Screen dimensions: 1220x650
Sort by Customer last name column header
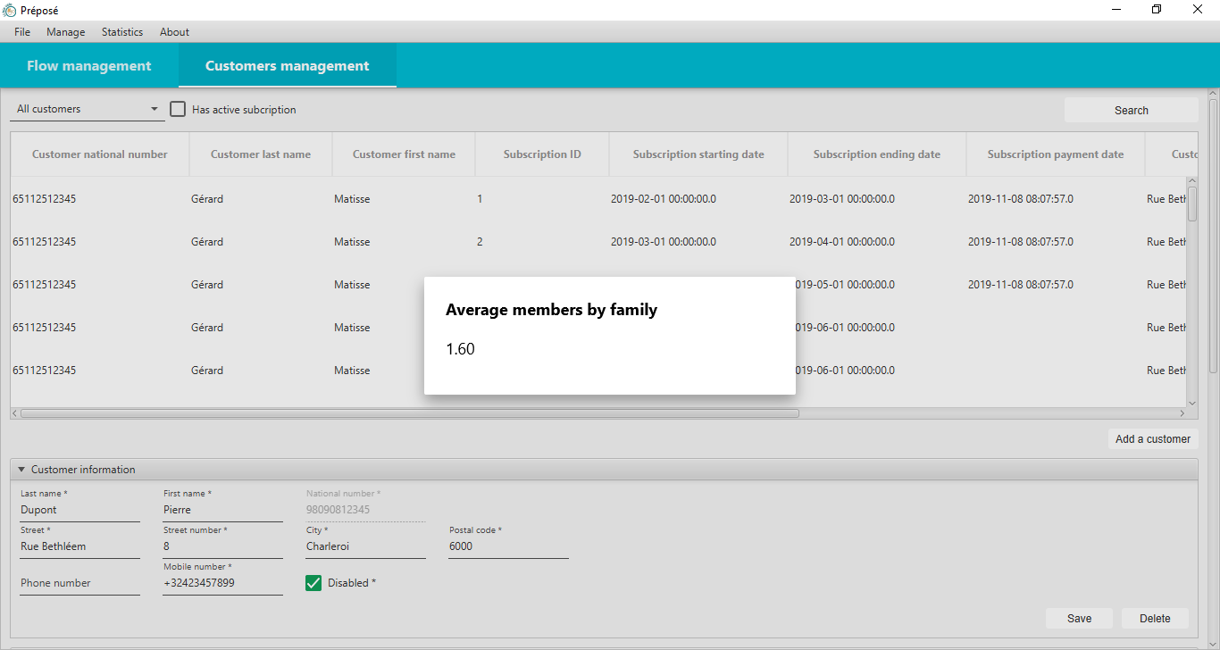pos(260,154)
